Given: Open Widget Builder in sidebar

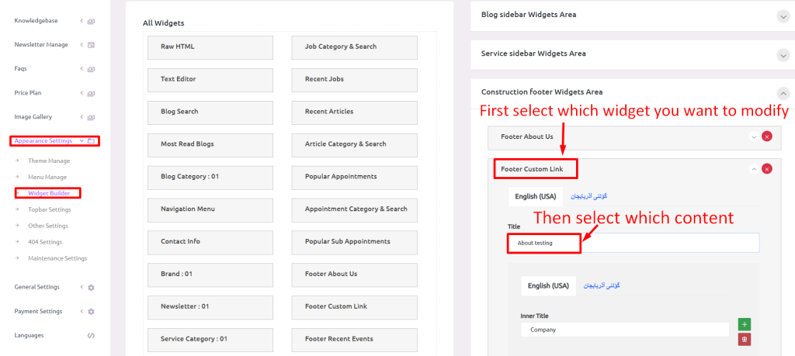Looking at the screenshot, I should tap(49, 193).
